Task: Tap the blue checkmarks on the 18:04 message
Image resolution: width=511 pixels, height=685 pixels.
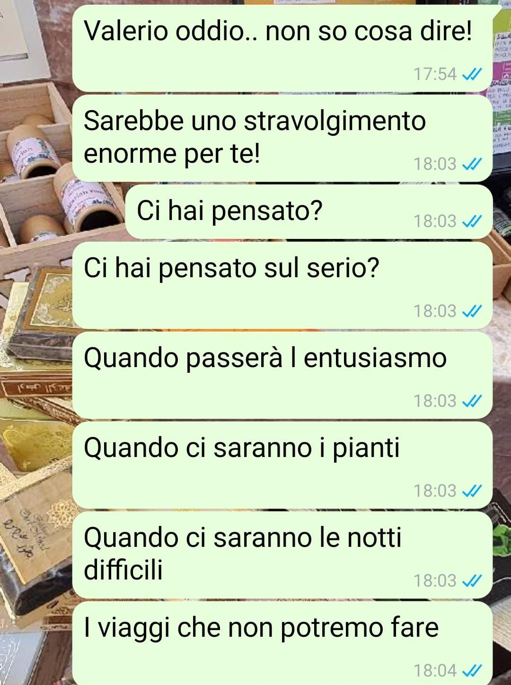Action: point(471,670)
